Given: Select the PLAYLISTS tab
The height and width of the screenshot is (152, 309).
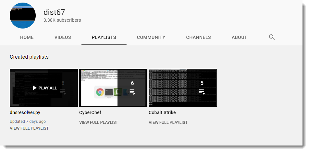Looking at the screenshot, I should (104, 37).
